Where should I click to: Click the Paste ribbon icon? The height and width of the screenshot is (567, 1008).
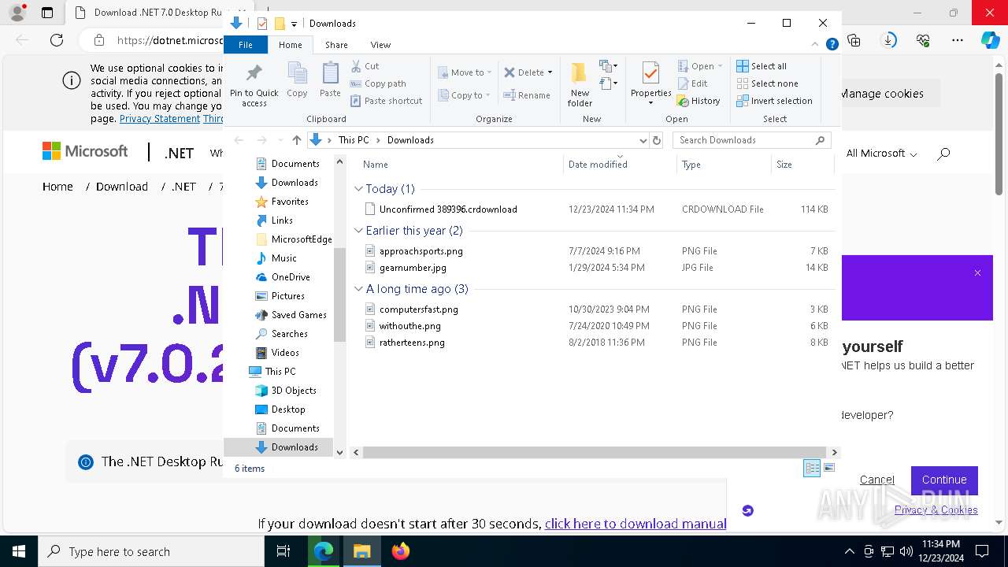(x=330, y=80)
